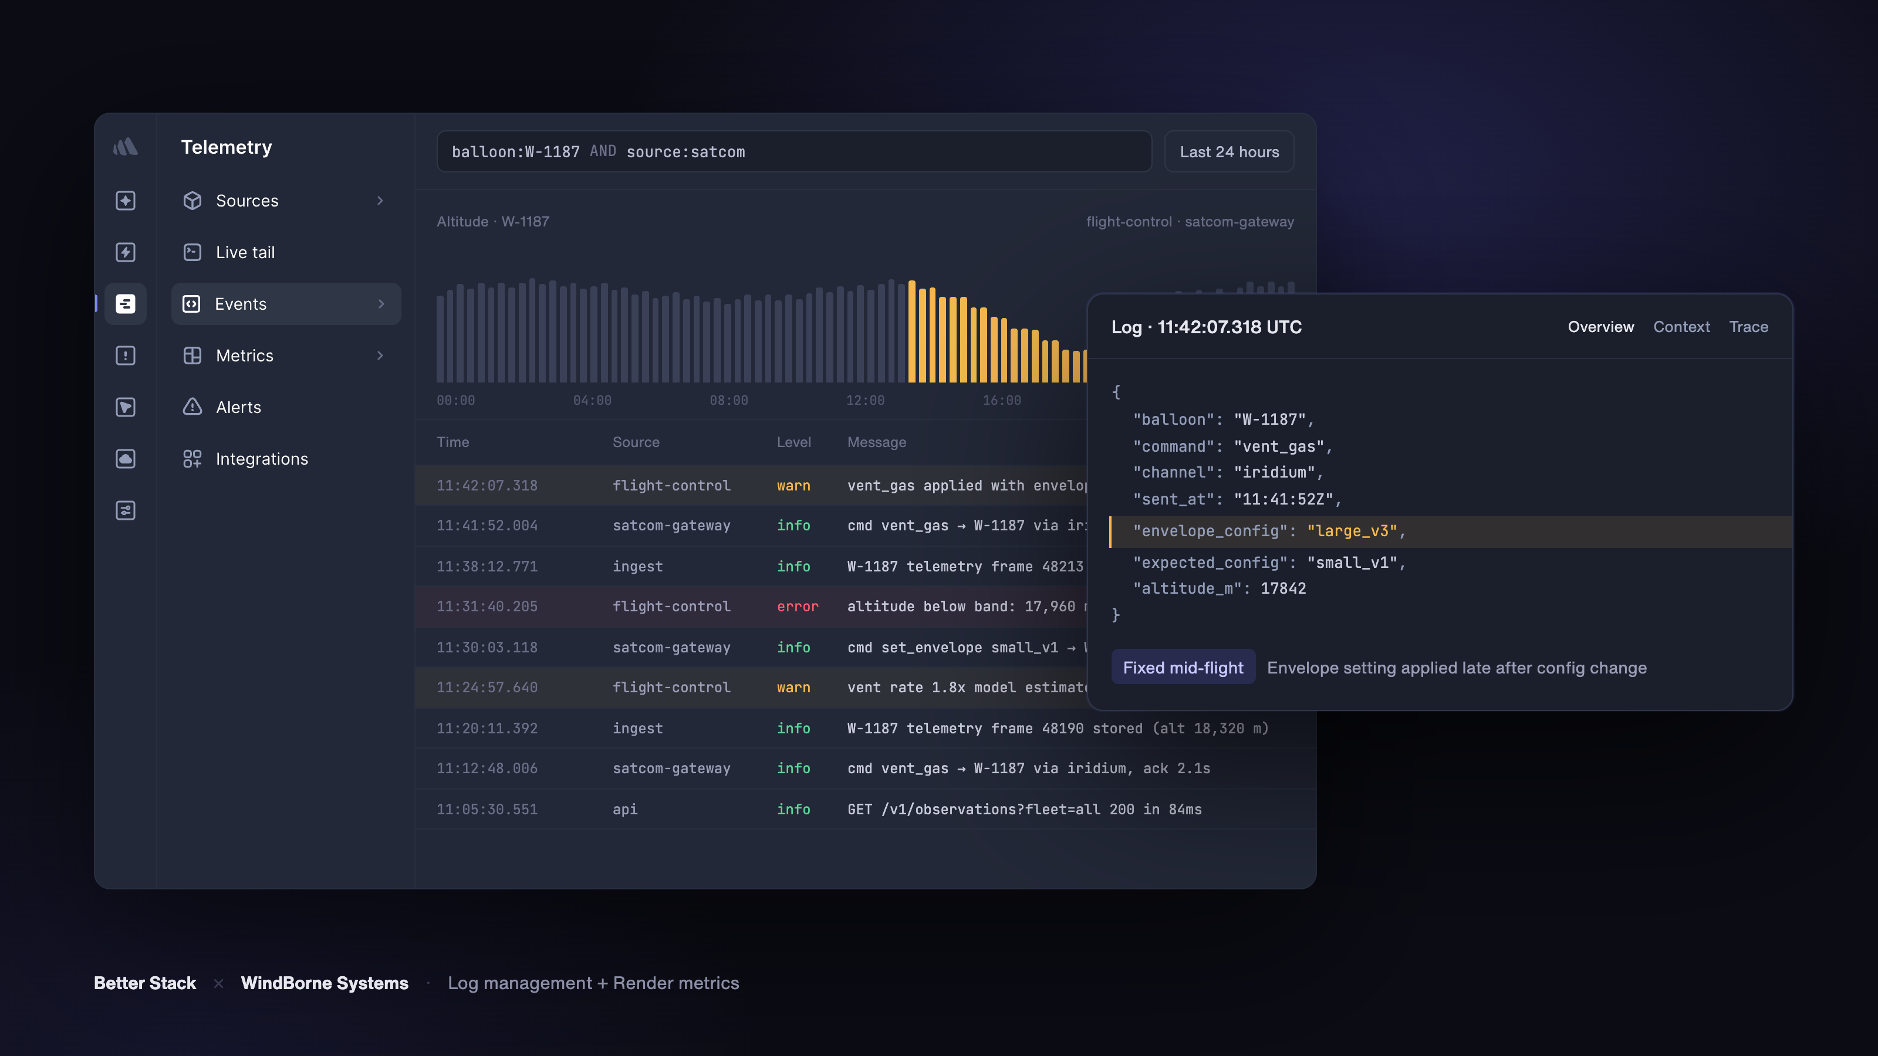The width and height of the screenshot is (1878, 1056).
Task: Click the Better Stack logo icon
Action: tap(126, 147)
